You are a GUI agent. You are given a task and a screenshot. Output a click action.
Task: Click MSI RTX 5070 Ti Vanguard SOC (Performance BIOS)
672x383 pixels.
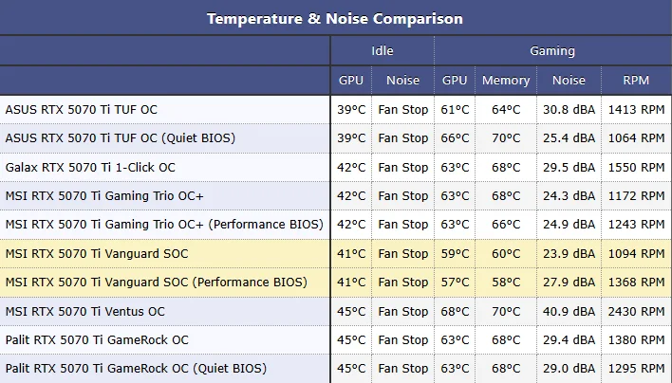pos(157,283)
